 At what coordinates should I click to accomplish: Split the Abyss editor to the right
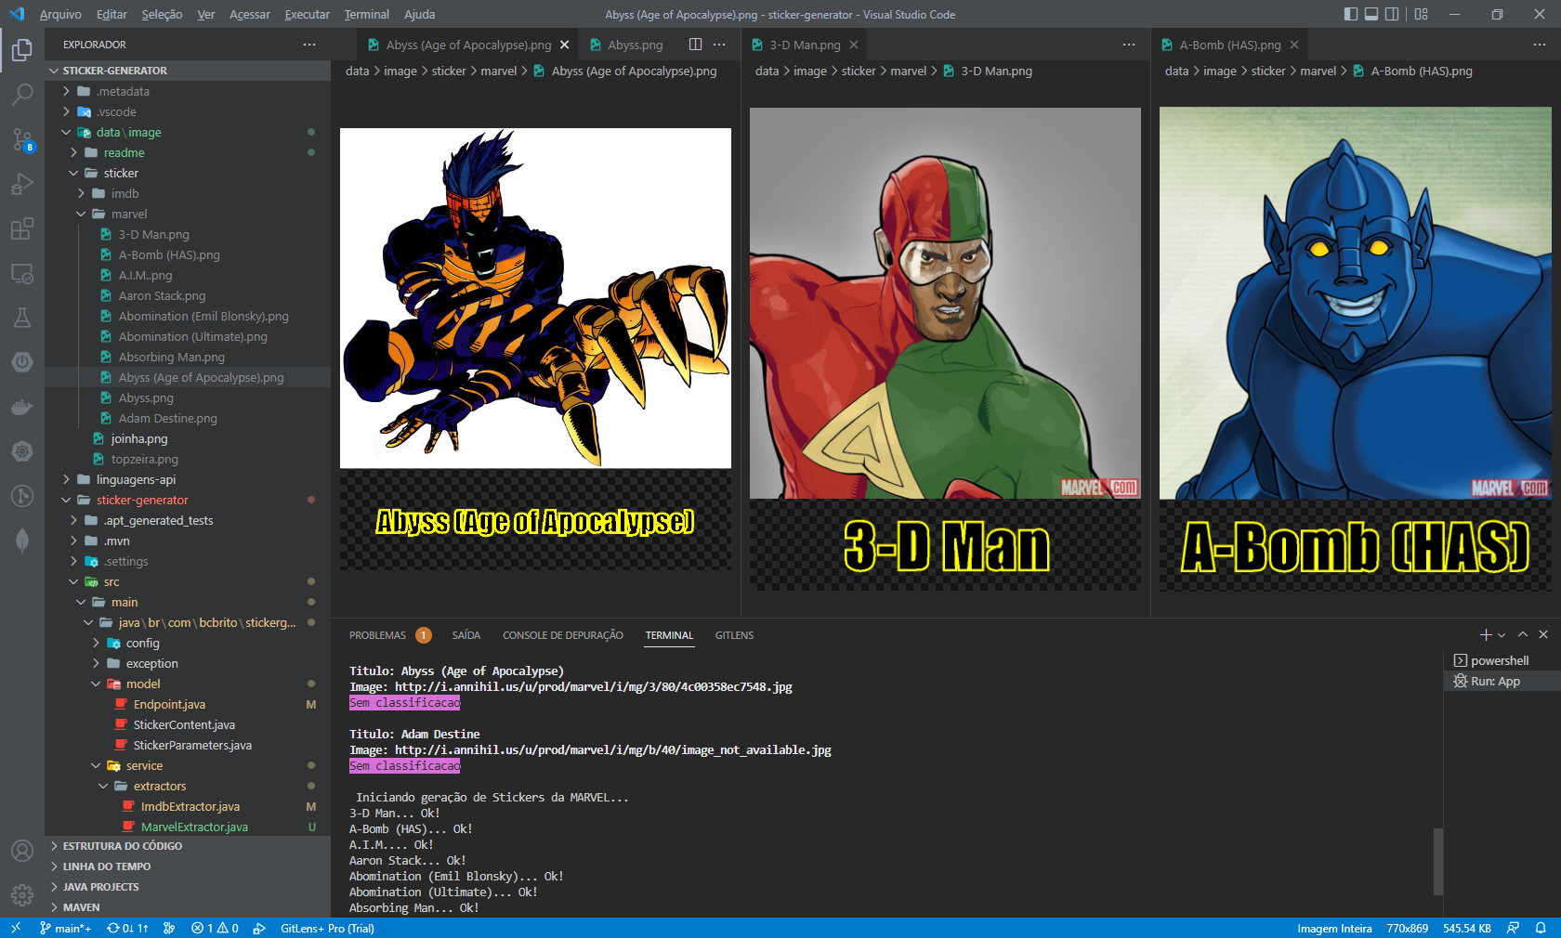coord(695,45)
